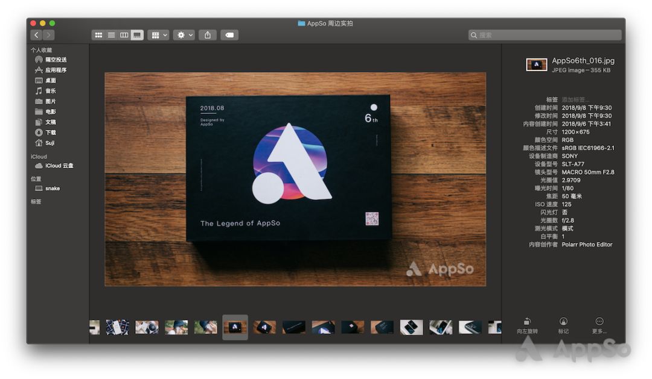Click the Share icon in the toolbar

click(x=208, y=35)
